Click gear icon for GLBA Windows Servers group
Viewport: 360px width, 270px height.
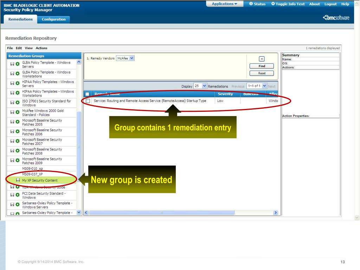[18, 64]
